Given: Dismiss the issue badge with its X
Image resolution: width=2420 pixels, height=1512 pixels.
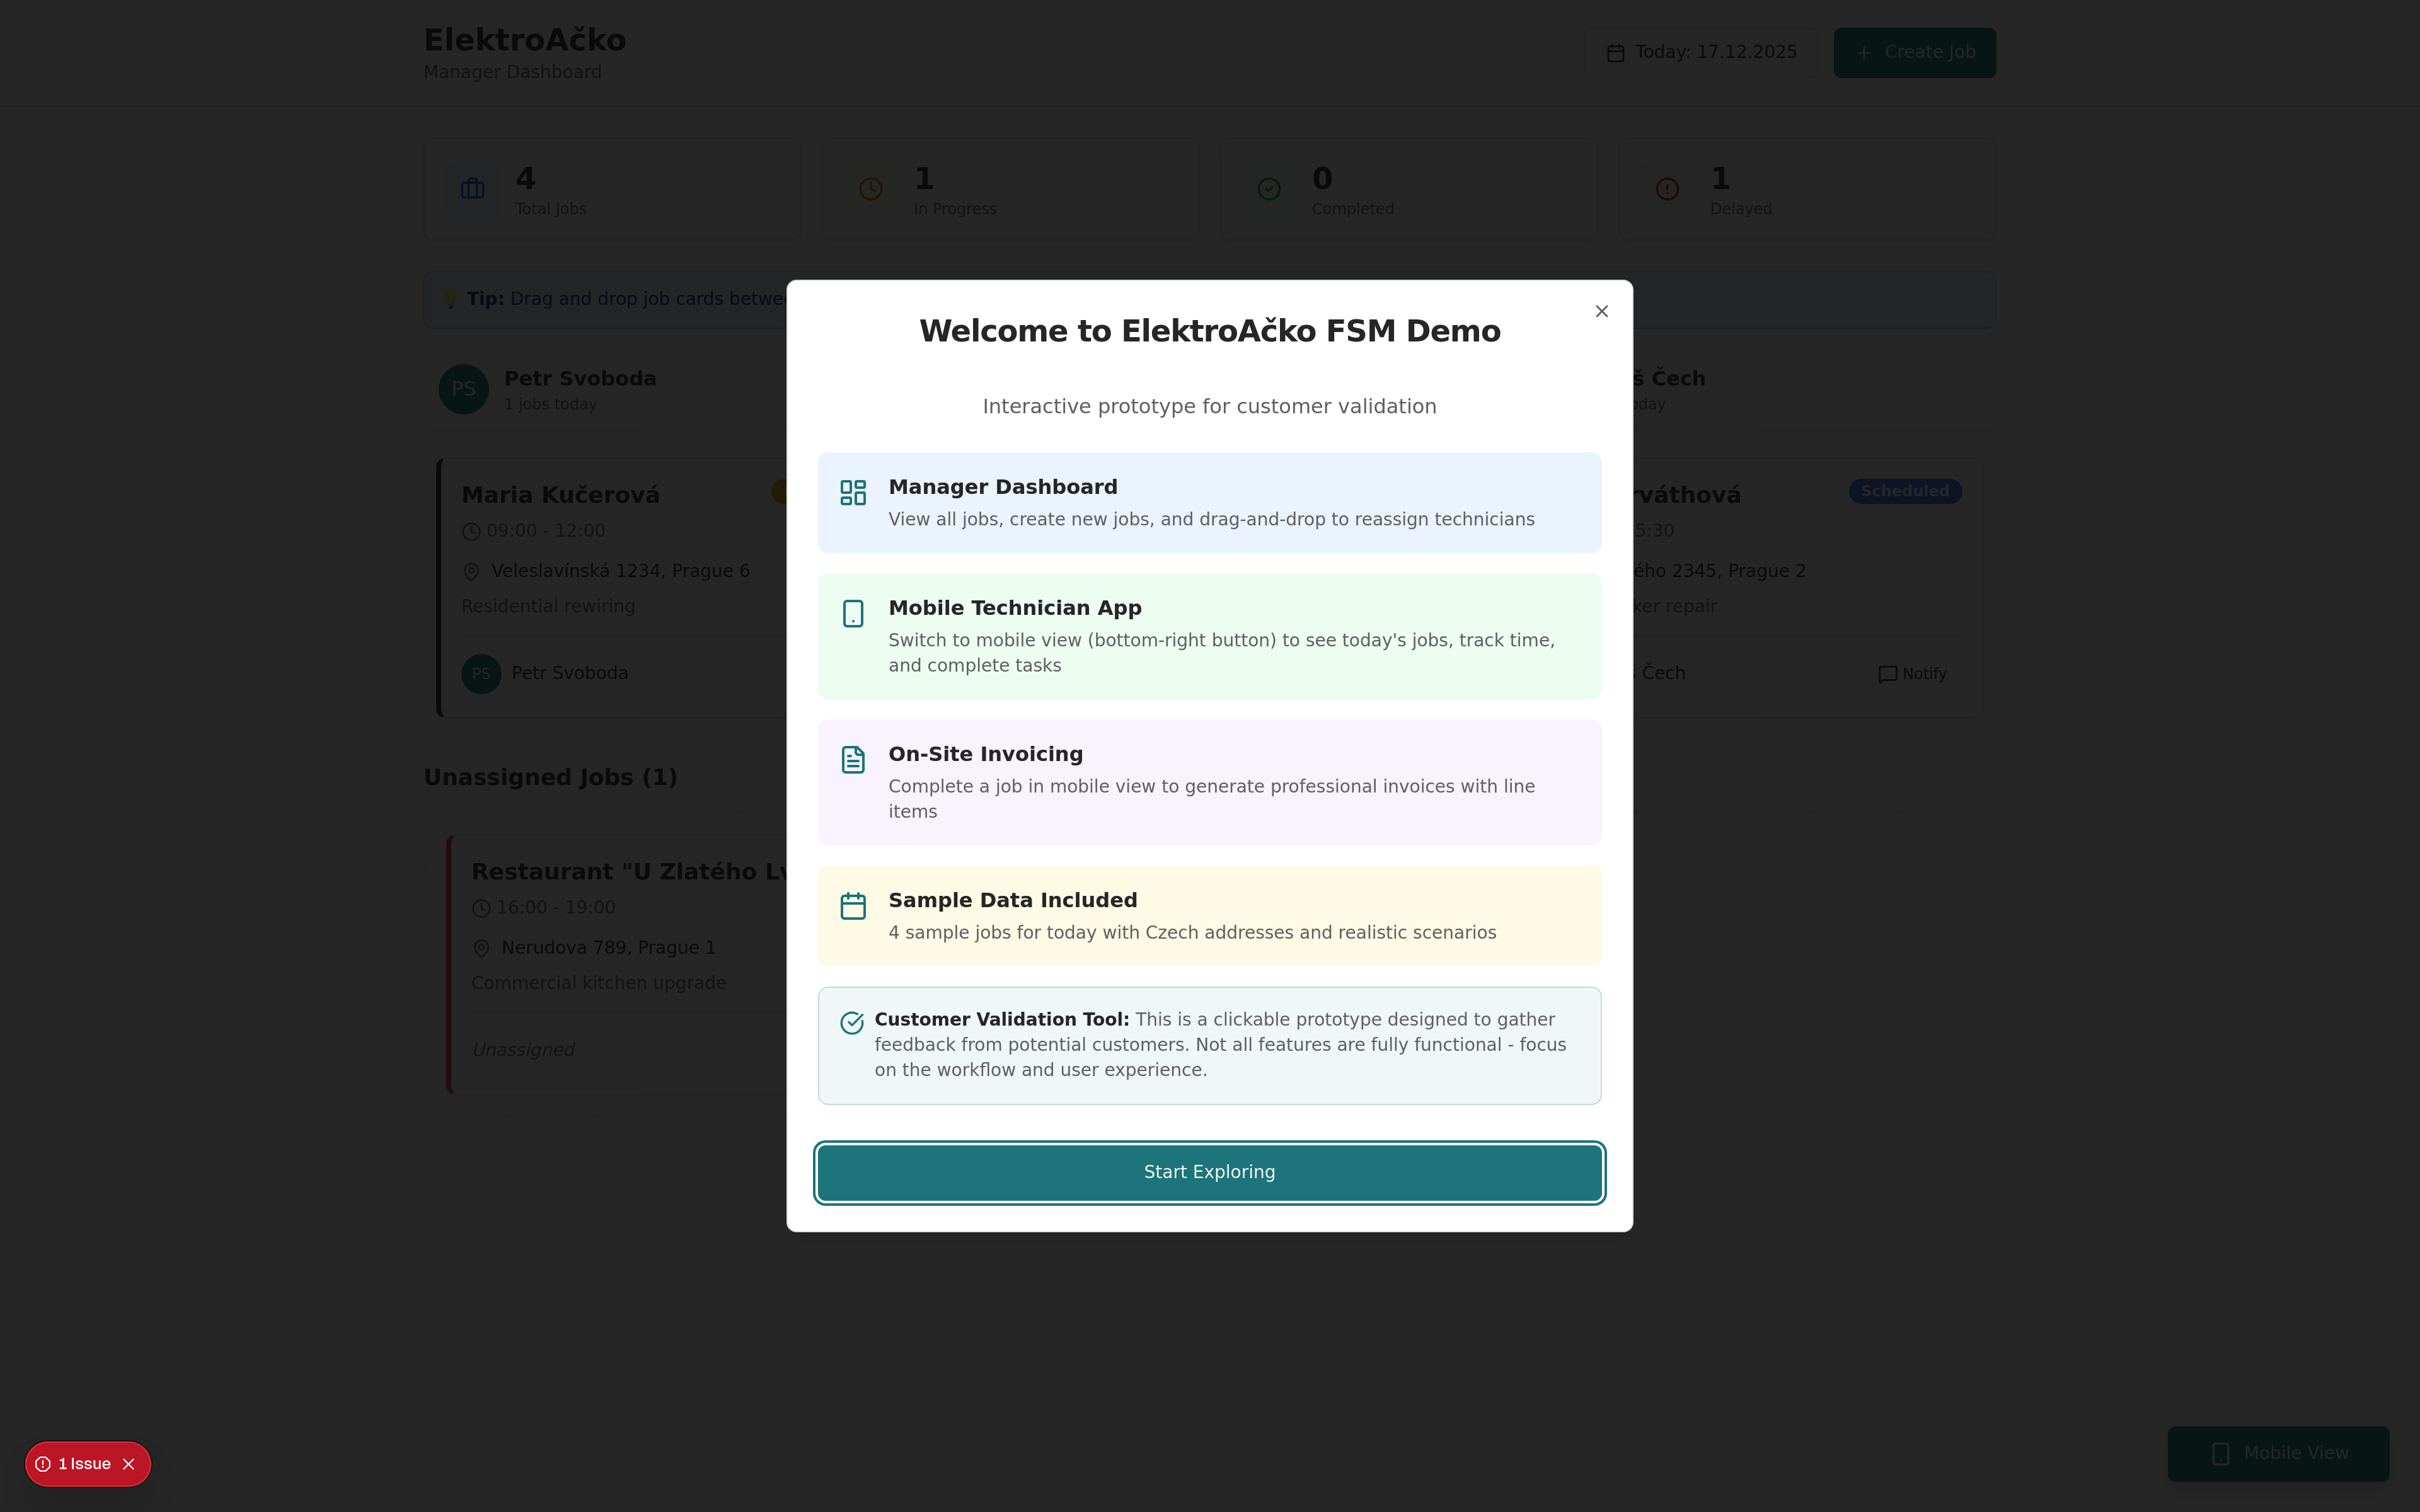Looking at the screenshot, I should [x=129, y=1464].
